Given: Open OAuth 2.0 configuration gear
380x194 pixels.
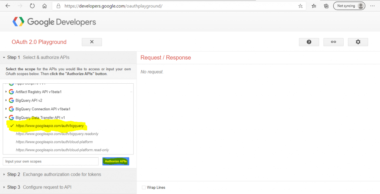Looking at the screenshot, I should [358, 42].
